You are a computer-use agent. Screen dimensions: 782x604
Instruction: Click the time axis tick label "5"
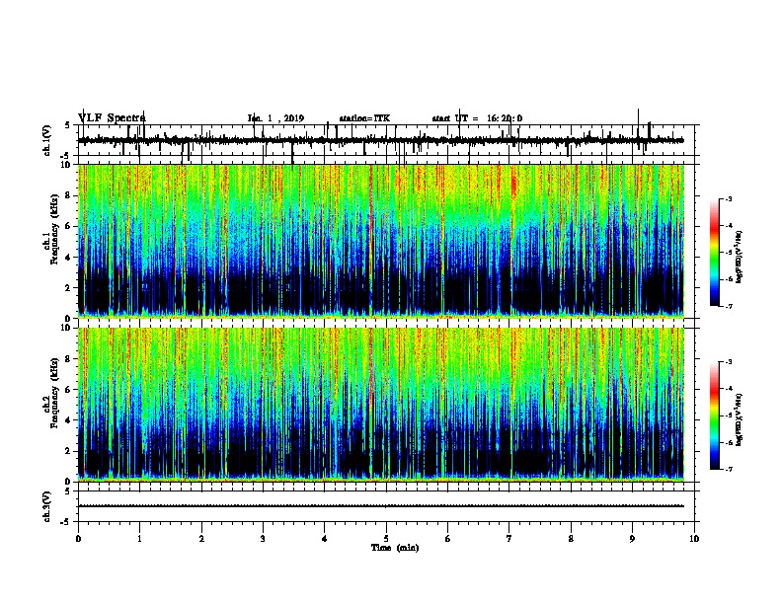[386, 538]
